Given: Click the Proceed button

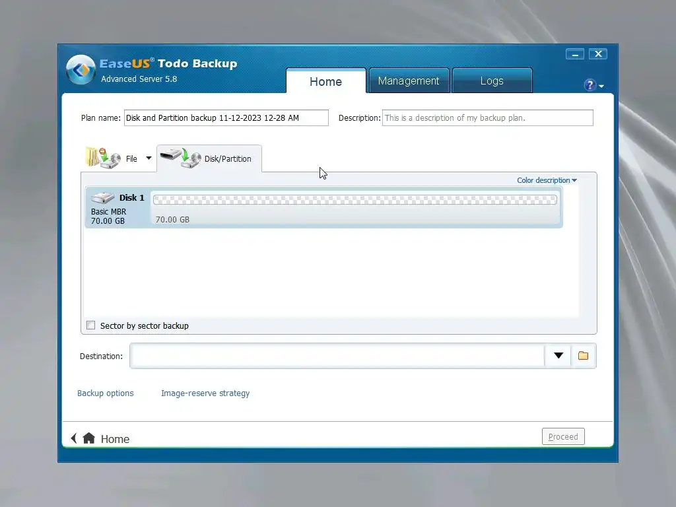Looking at the screenshot, I should 563,436.
